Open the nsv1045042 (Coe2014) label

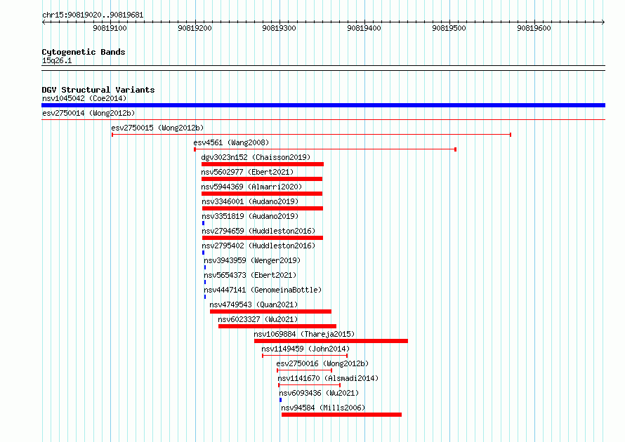[84, 98]
